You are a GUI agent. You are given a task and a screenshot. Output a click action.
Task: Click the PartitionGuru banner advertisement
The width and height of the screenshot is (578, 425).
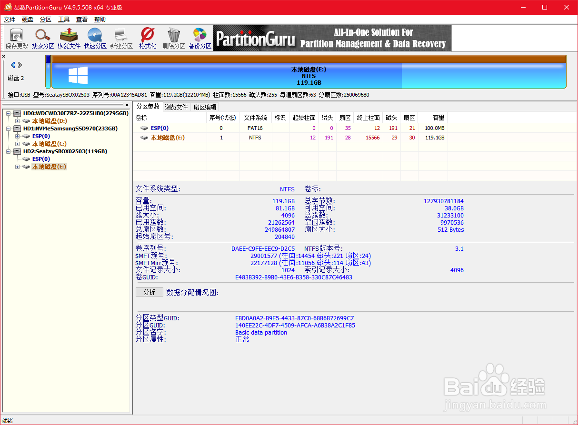point(332,38)
